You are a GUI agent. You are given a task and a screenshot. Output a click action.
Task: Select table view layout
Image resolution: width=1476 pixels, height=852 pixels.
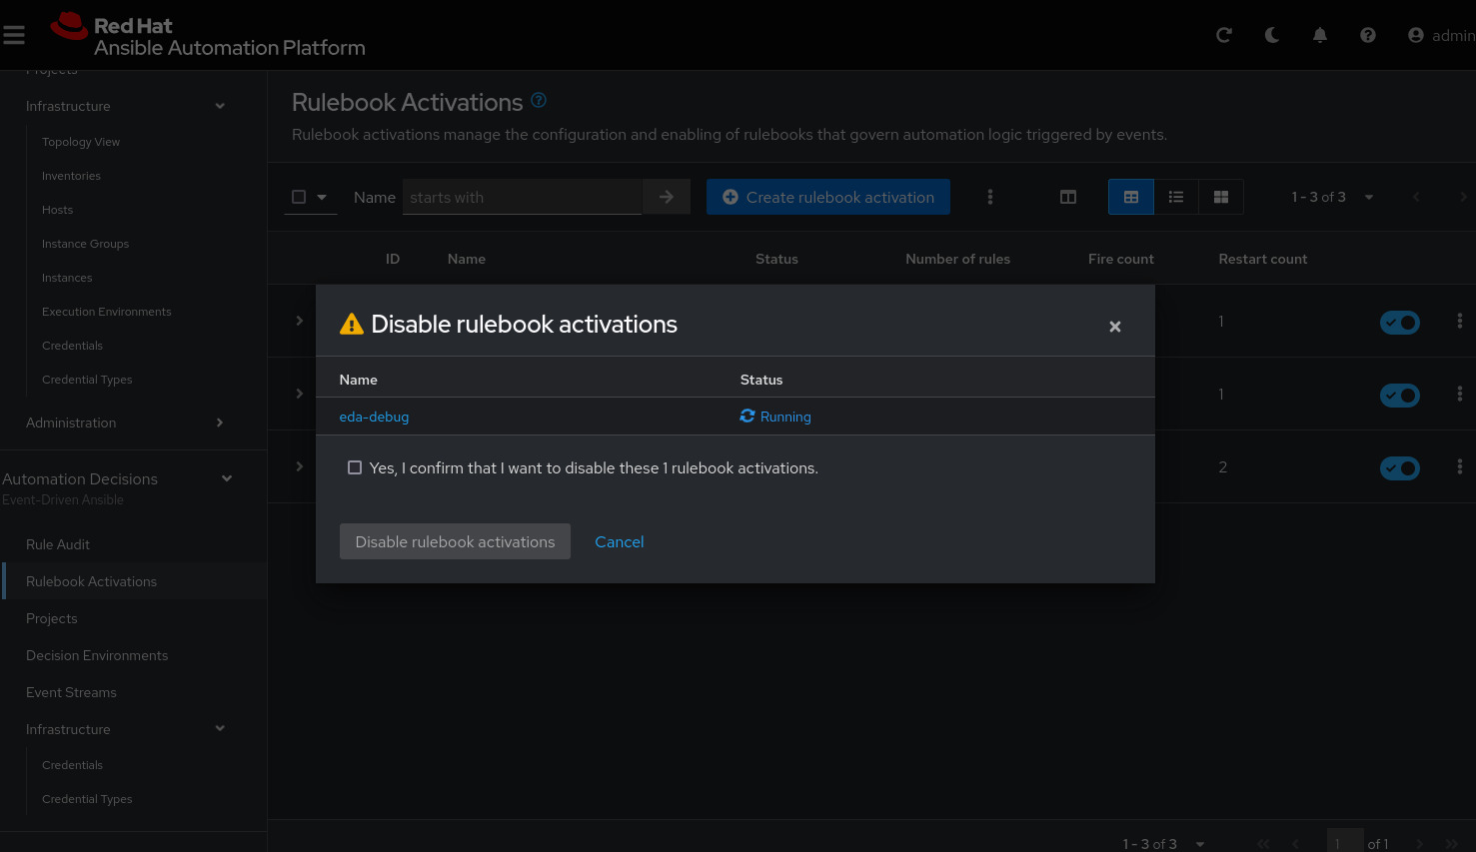point(1131,197)
